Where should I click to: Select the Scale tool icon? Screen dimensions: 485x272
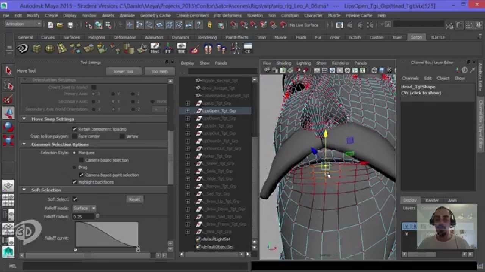click(x=8, y=140)
